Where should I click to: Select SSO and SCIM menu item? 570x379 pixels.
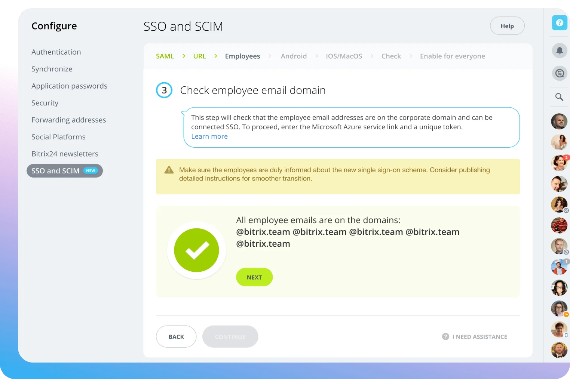pyautogui.click(x=65, y=171)
